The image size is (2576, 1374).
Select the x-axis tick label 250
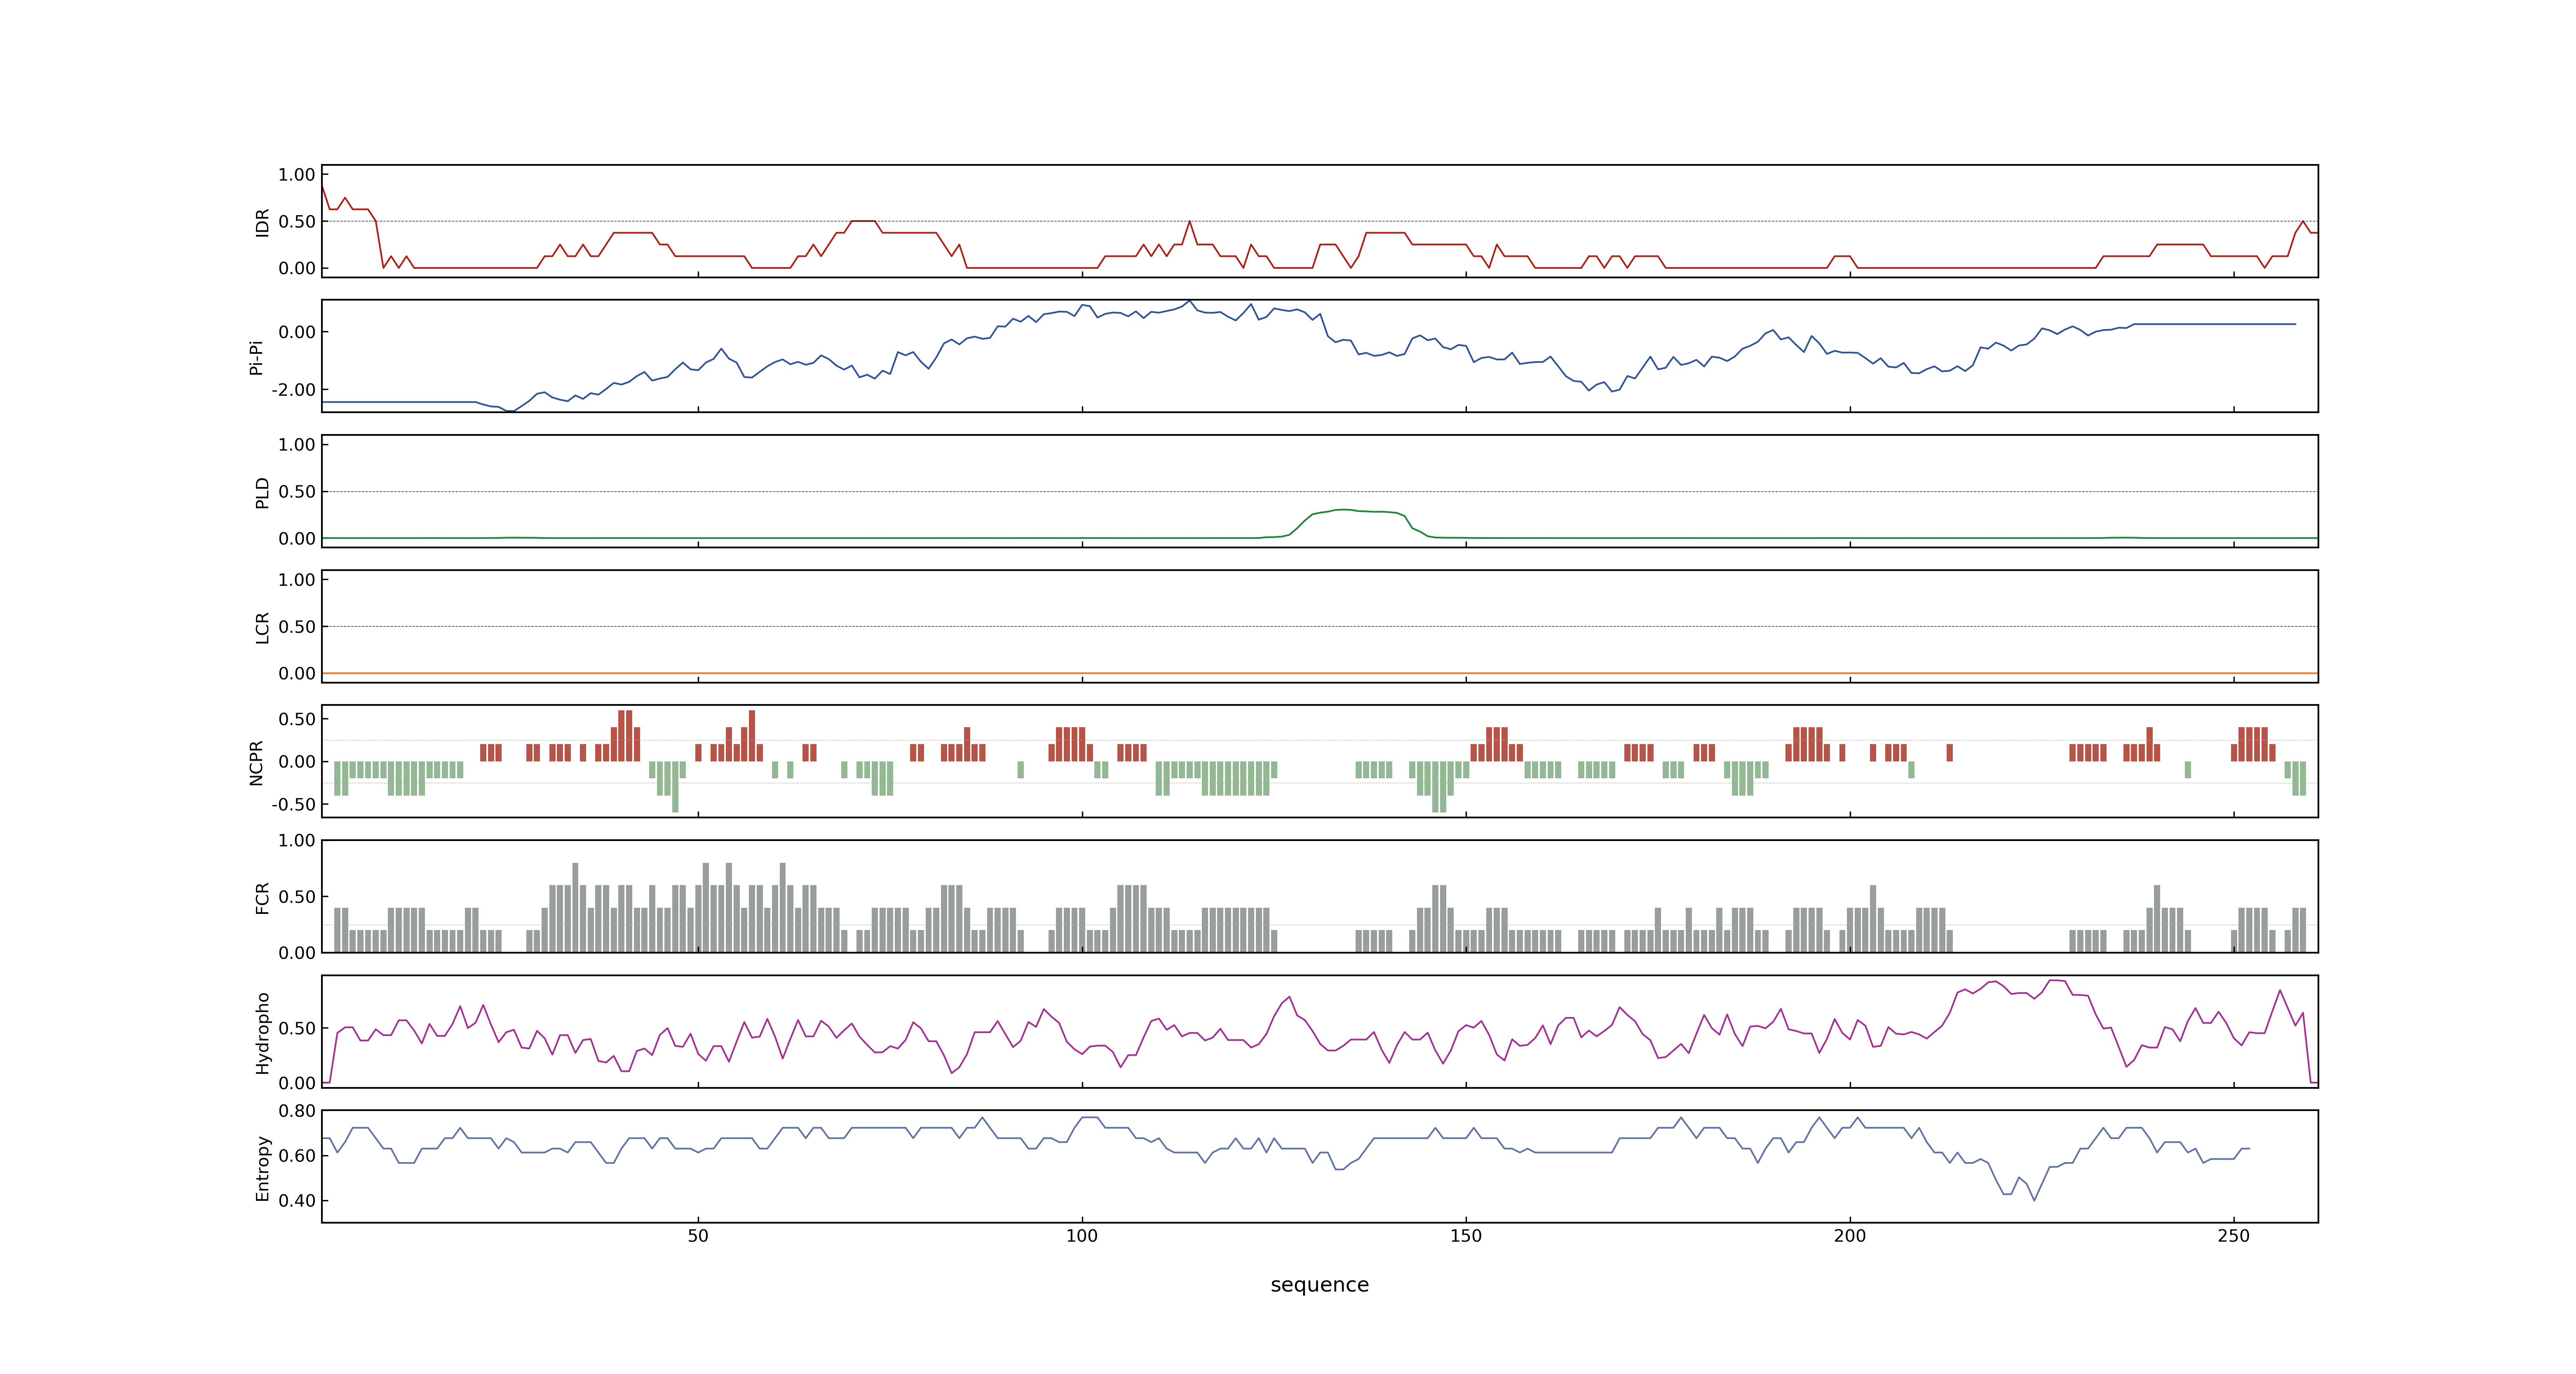pos(2234,1236)
